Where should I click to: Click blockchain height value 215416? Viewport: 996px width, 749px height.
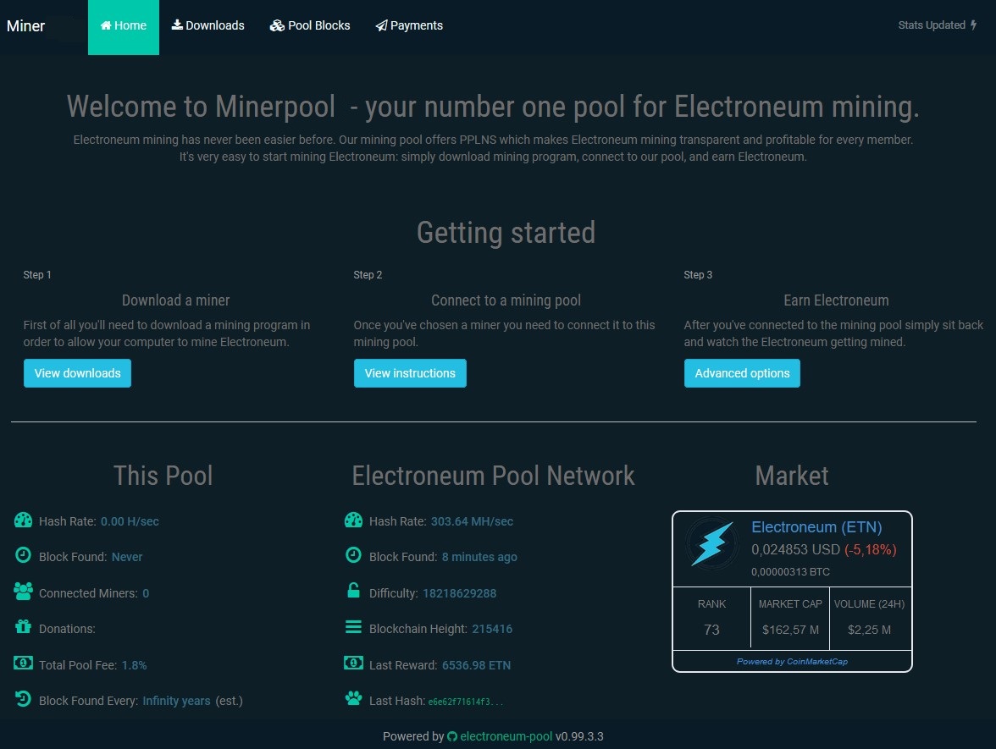click(492, 629)
